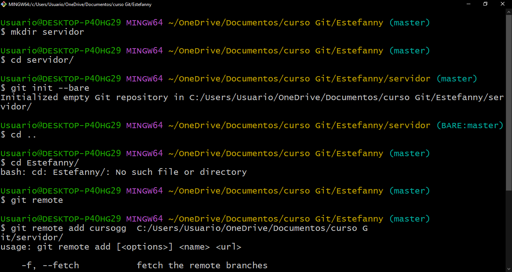Click the scrollbar up arrow

pos(508,12)
